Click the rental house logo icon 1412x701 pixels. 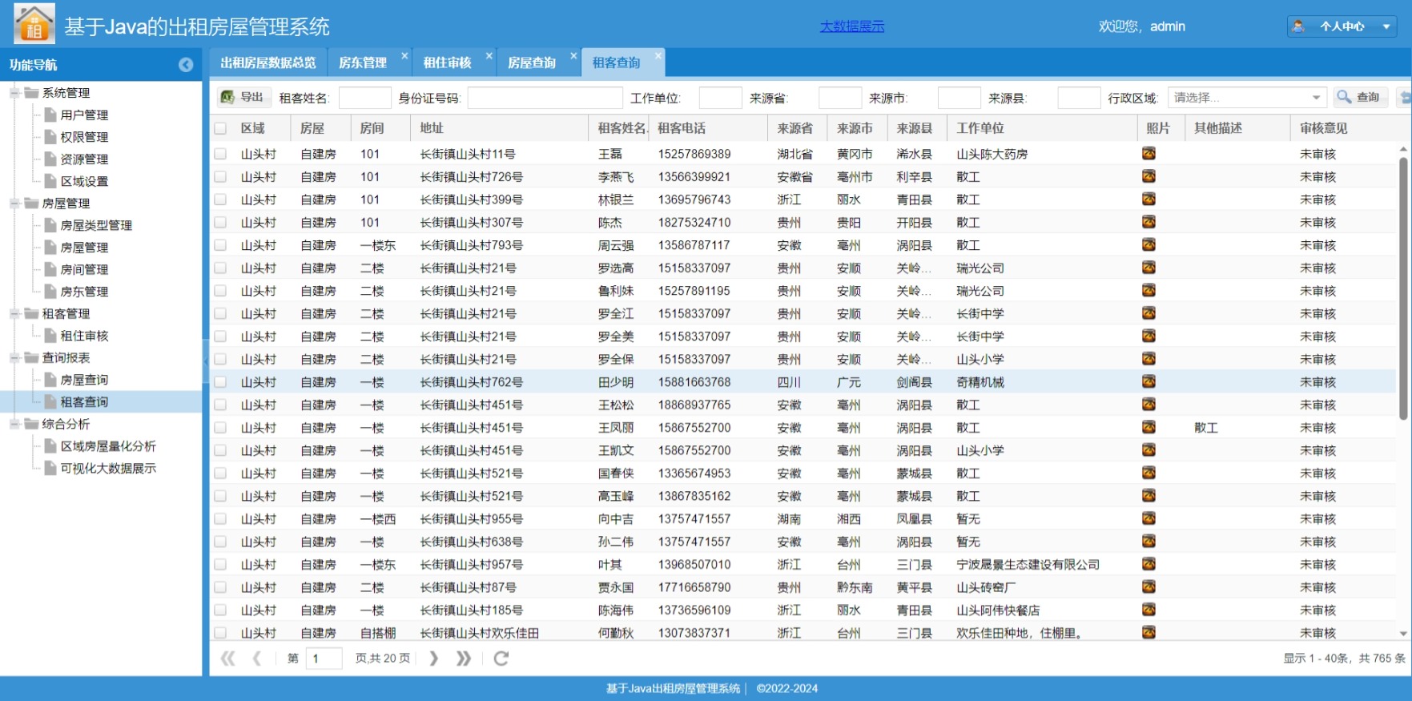(34, 23)
